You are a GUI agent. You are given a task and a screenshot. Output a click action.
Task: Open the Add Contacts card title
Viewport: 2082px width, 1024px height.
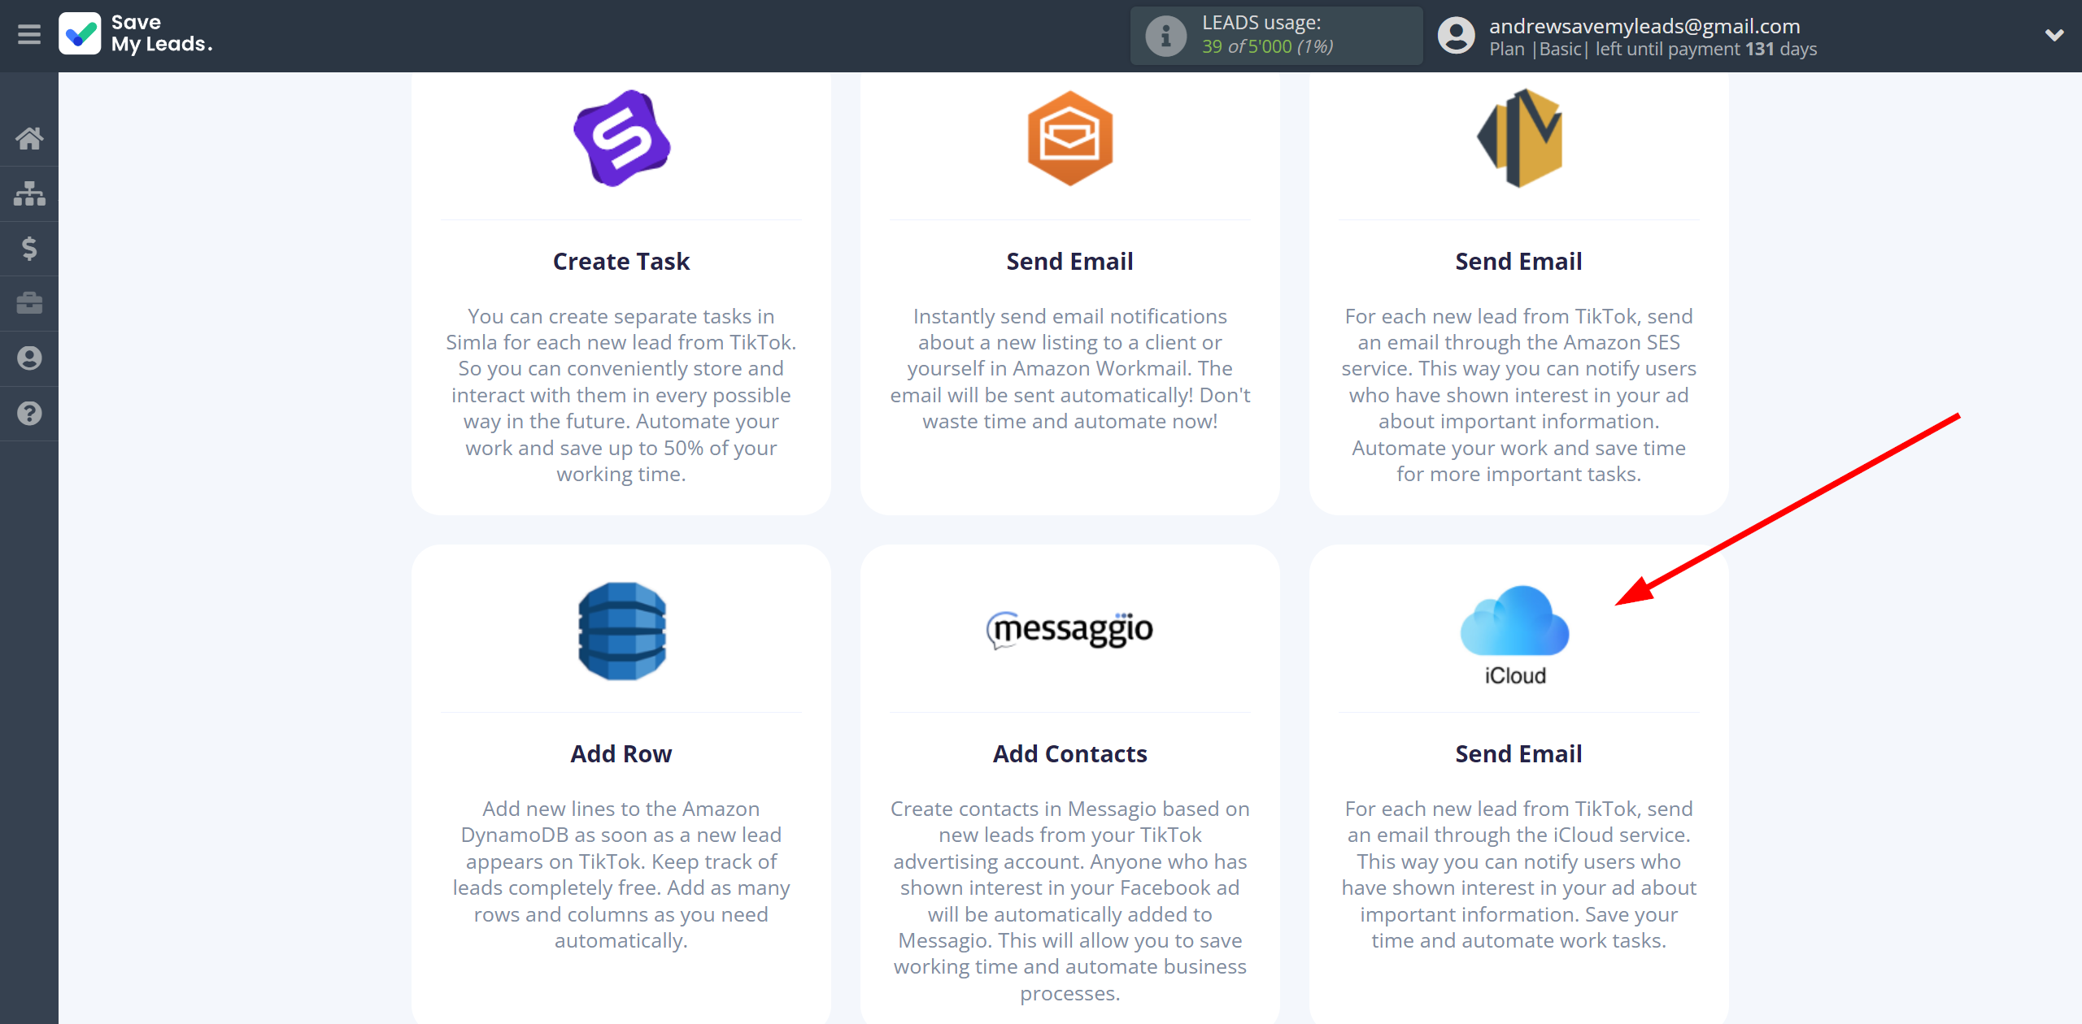pyautogui.click(x=1070, y=754)
